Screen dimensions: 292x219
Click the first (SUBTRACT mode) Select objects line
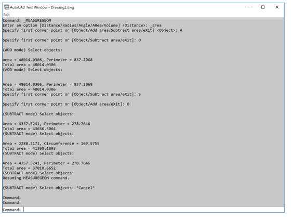[38, 114]
